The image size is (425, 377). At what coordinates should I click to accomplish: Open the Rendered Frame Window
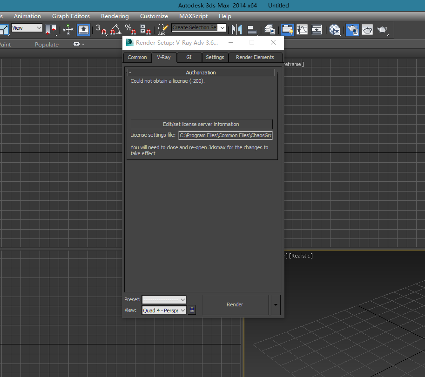point(367,29)
